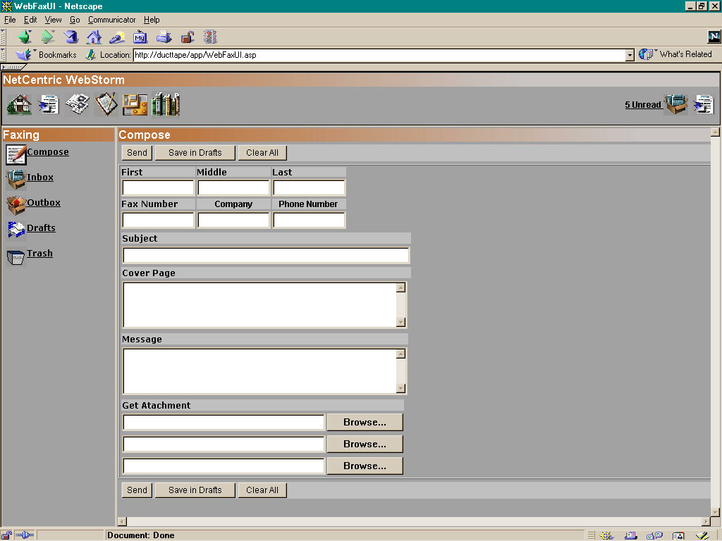The height and width of the screenshot is (541, 722).
Task: Click the Compose icon in Faxing sidebar
Action: coord(16,154)
